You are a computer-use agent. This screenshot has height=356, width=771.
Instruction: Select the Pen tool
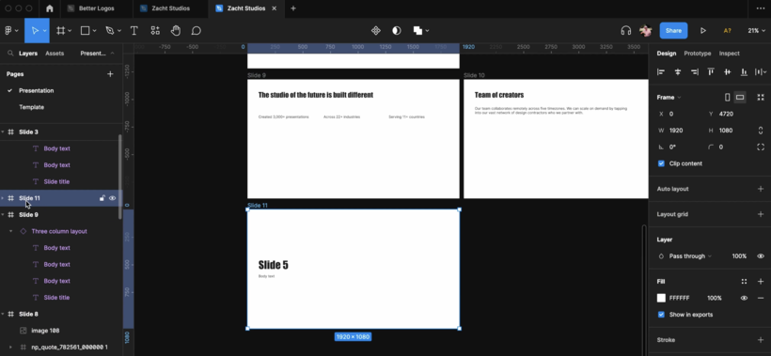[x=109, y=30]
